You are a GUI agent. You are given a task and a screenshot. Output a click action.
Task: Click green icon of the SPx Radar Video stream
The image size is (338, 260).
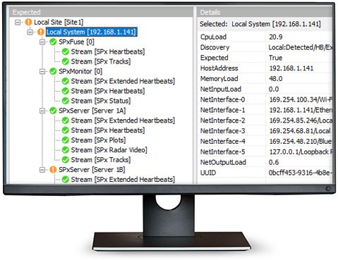coord(66,150)
